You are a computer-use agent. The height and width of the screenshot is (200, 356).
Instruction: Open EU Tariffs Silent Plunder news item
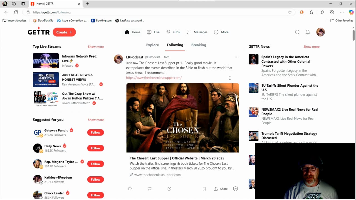click(x=284, y=92)
